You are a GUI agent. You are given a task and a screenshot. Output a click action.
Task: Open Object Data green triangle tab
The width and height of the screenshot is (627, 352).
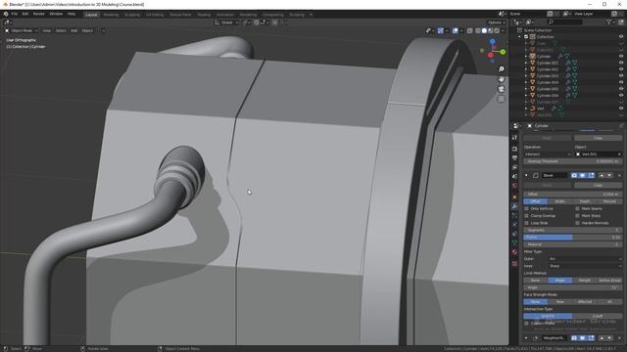[514, 242]
